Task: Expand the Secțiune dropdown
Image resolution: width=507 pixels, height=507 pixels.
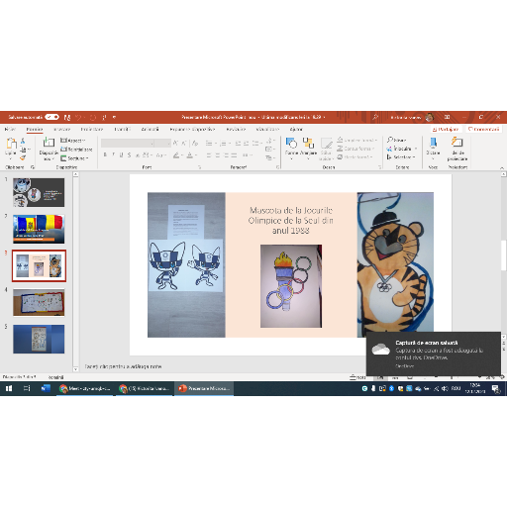Action: click(x=74, y=158)
